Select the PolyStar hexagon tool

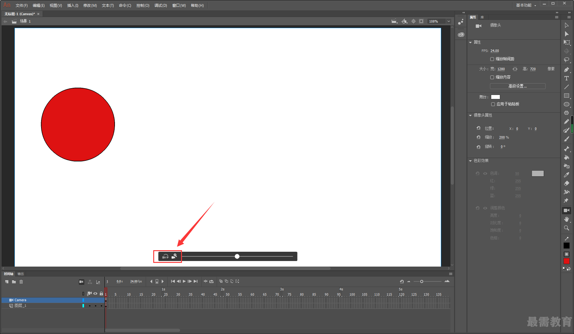[x=566, y=113]
